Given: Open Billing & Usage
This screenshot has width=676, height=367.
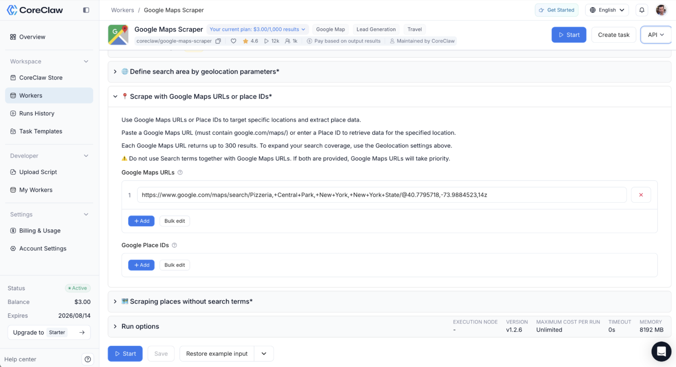Looking at the screenshot, I should tap(49, 230).
